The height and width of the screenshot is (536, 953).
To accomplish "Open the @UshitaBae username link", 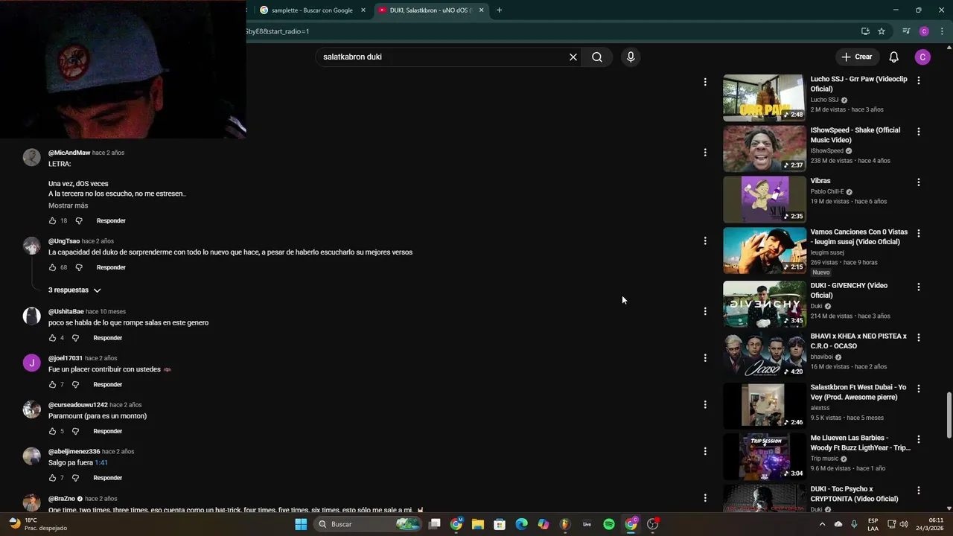I will click(66, 311).
